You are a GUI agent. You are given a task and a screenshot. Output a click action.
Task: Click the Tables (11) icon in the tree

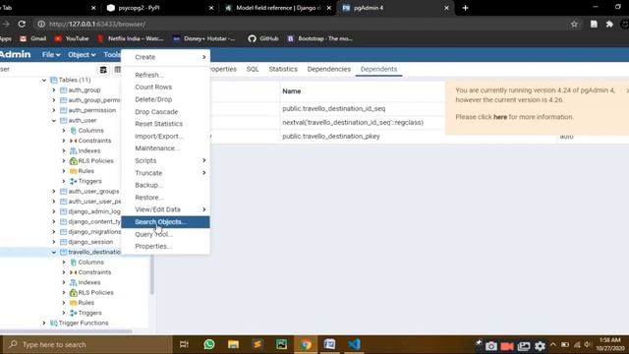(x=53, y=80)
